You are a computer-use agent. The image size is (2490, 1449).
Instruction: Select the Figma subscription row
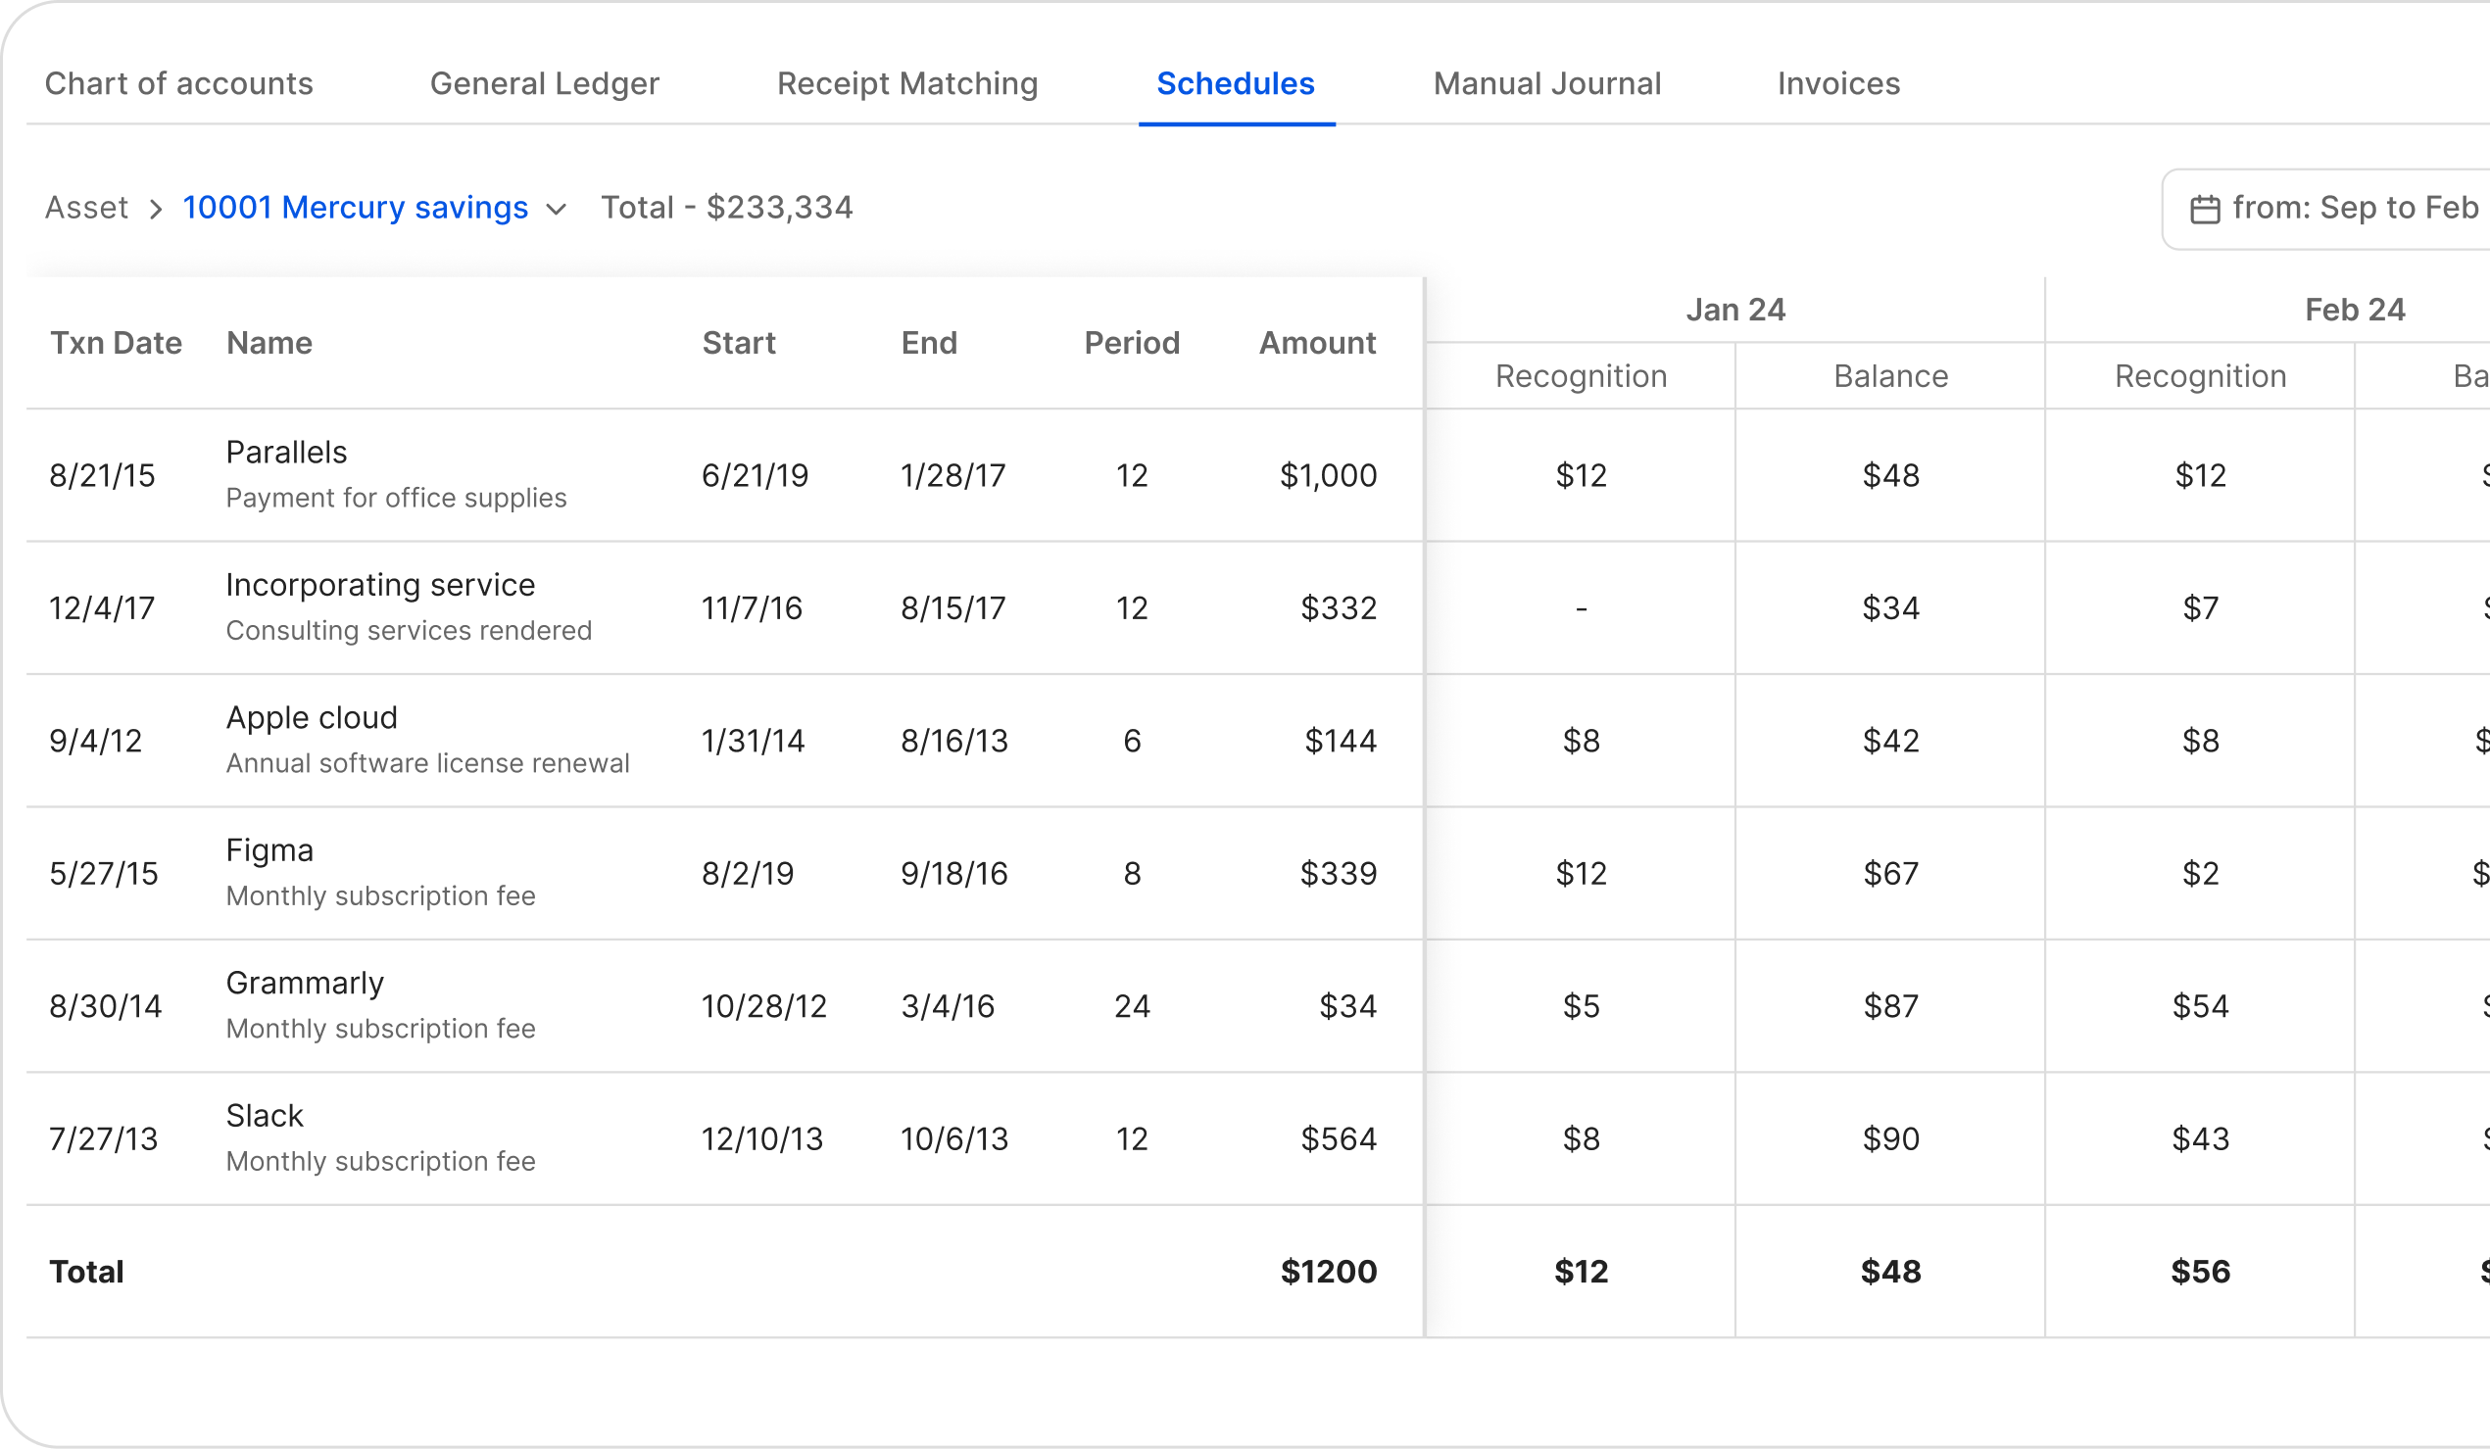[x=269, y=850]
